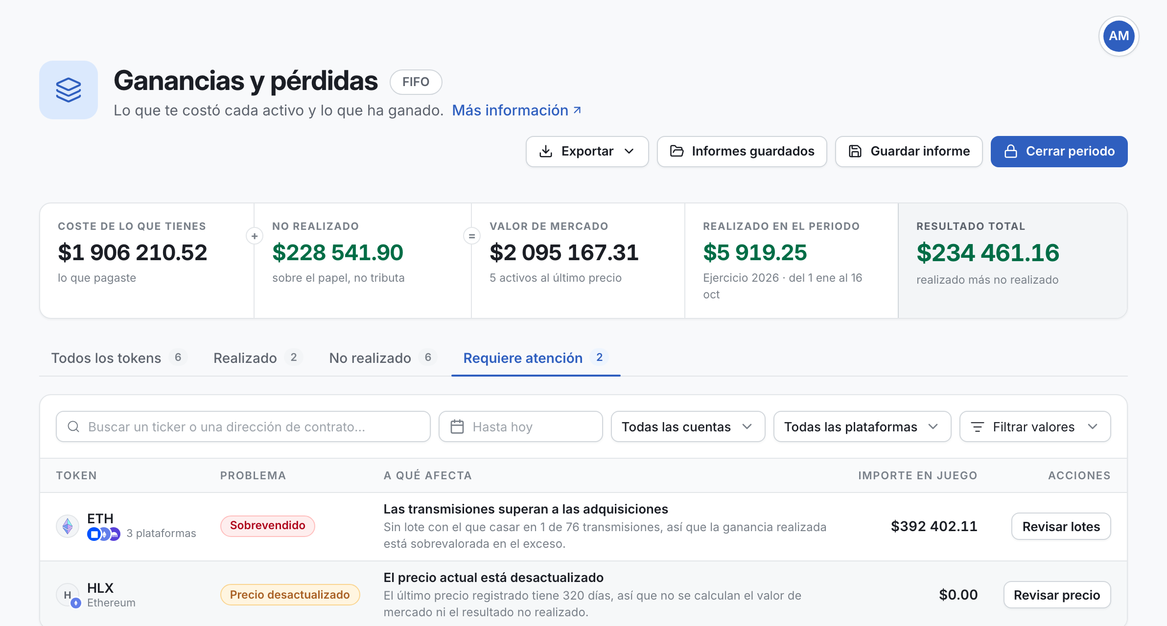1167x626 pixels.
Task: Click the plus sign between summary cards
Action: coord(255,236)
